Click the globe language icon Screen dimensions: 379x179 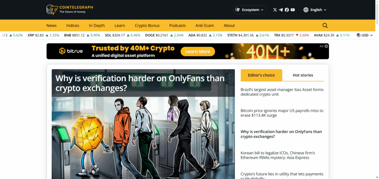pyautogui.click(x=306, y=10)
